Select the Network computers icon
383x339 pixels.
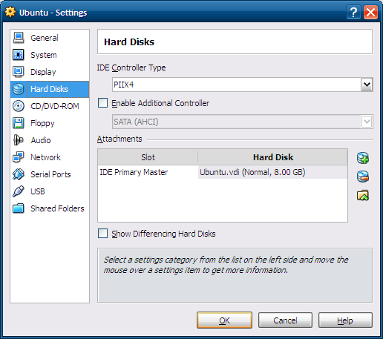(19, 157)
